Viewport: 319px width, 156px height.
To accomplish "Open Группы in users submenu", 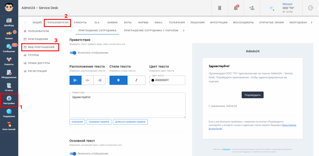I will coord(33,55).
